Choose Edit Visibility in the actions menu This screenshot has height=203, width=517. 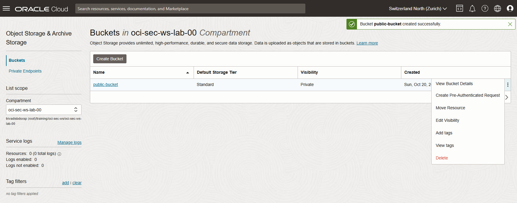point(447,120)
